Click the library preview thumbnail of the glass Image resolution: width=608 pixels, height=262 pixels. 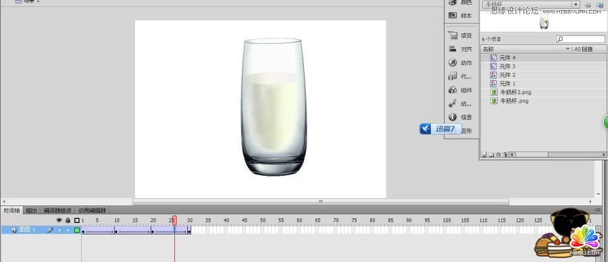tap(544, 22)
